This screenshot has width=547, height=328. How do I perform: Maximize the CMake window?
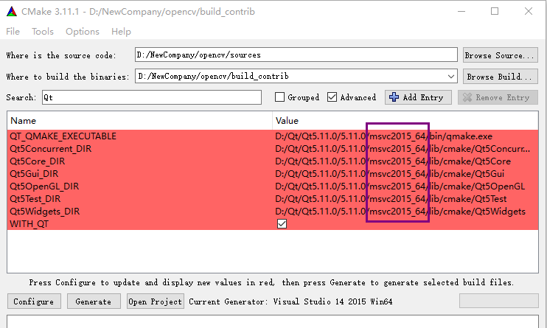tap(495, 11)
